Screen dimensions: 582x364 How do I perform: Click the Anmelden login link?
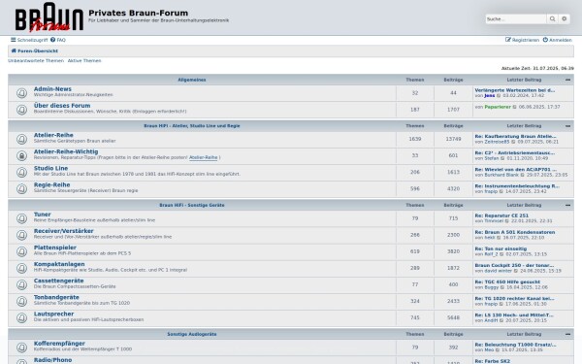(557, 40)
